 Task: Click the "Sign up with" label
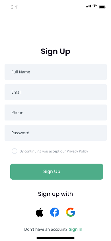point(55,194)
